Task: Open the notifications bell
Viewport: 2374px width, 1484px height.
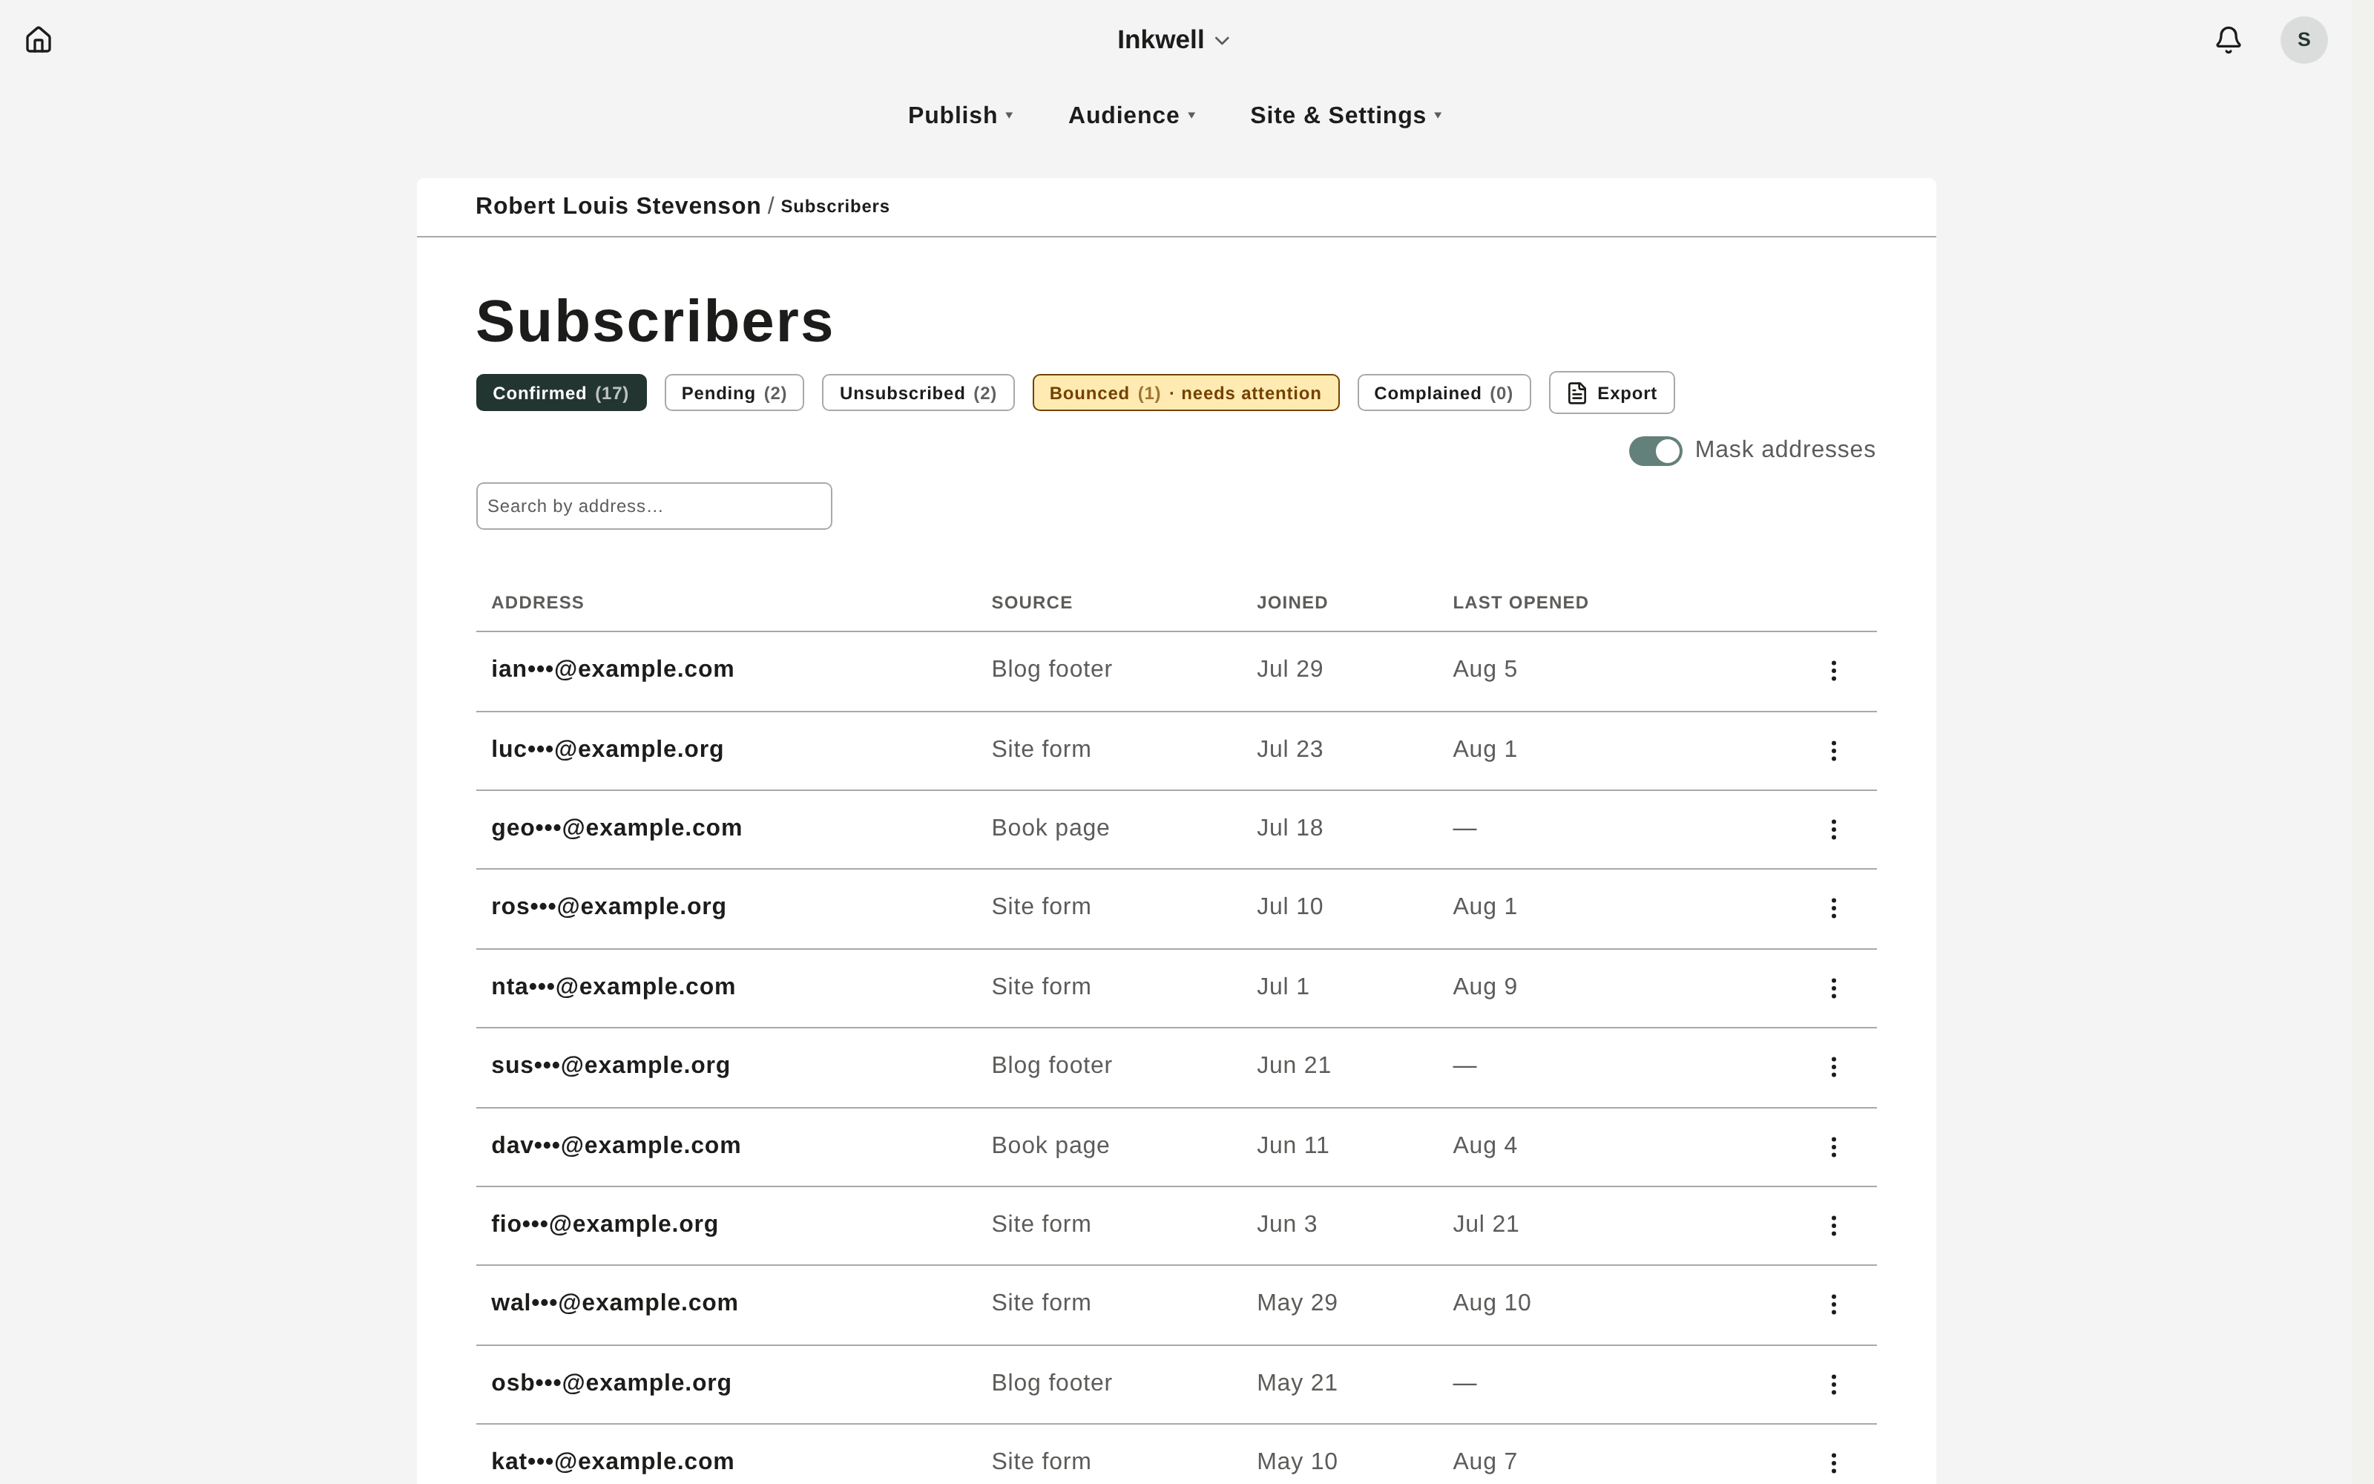Action: coord(2228,40)
